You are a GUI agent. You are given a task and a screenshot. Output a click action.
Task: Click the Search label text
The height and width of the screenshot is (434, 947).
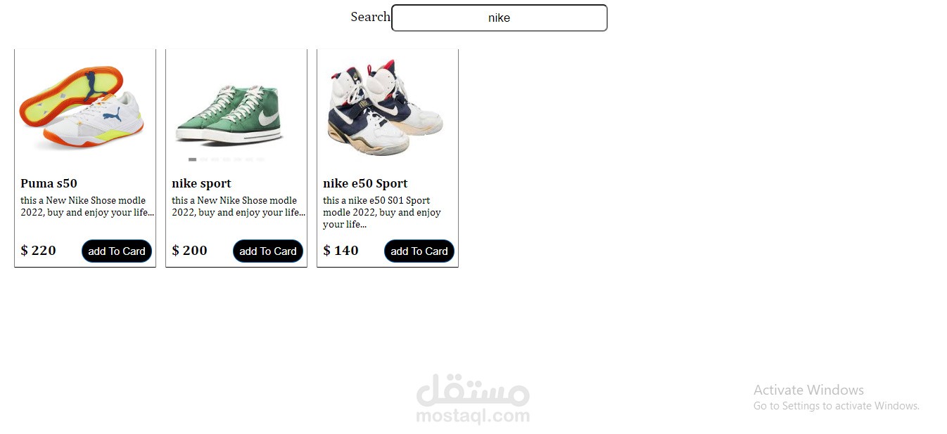click(370, 17)
